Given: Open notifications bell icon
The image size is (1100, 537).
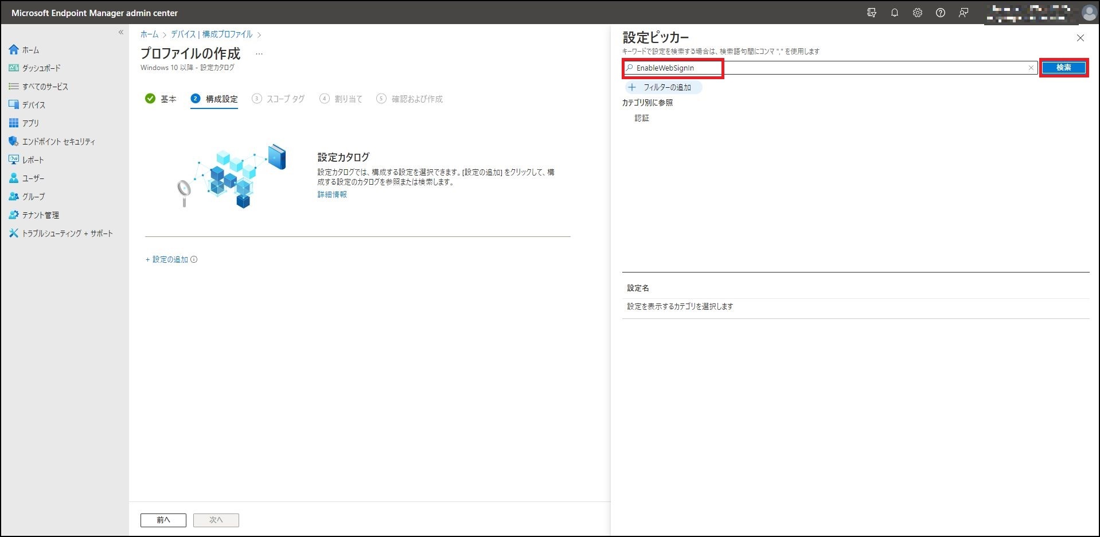Looking at the screenshot, I should pyautogui.click(x=895, y=13).
